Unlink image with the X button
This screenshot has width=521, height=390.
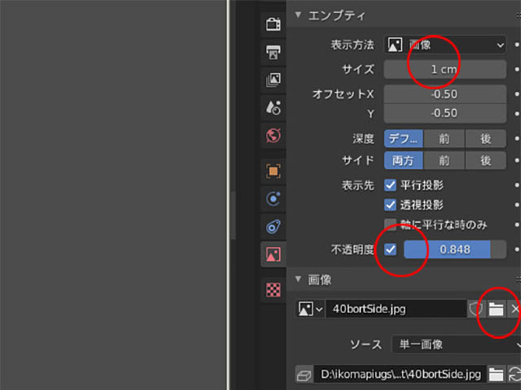tap(514, 309)
